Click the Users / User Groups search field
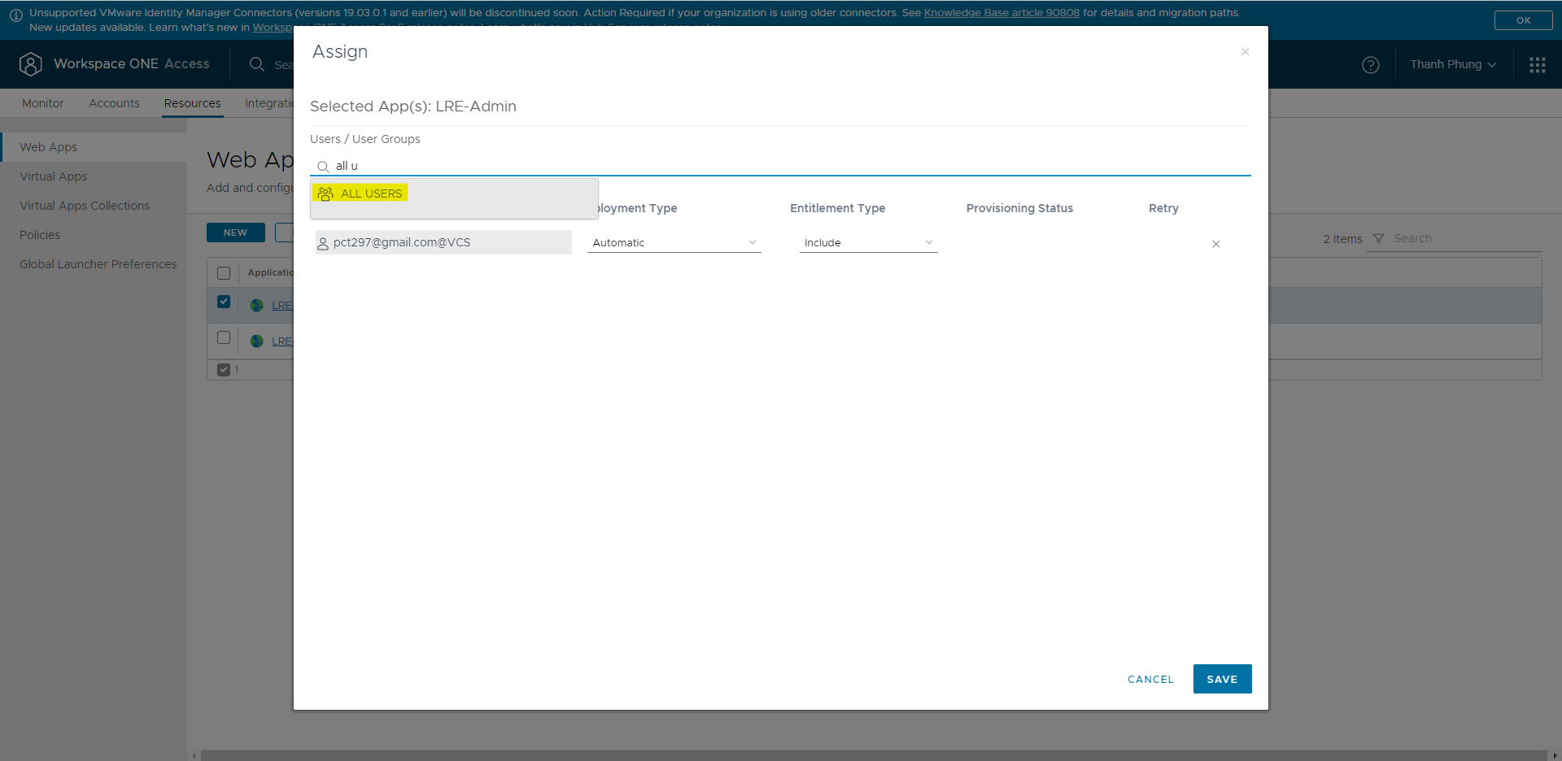Image resolution: width=1562 pixels, height=761 pixels. pyautogui.click(x=569, y=166)
